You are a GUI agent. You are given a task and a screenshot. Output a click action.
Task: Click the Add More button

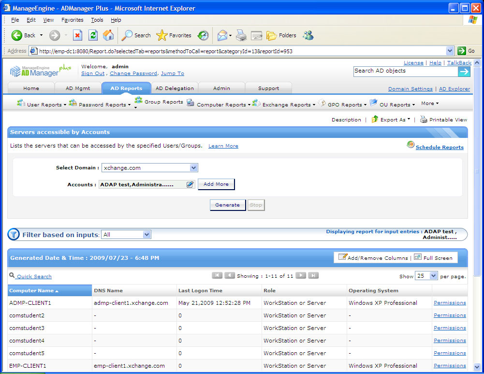click(216, 184)
